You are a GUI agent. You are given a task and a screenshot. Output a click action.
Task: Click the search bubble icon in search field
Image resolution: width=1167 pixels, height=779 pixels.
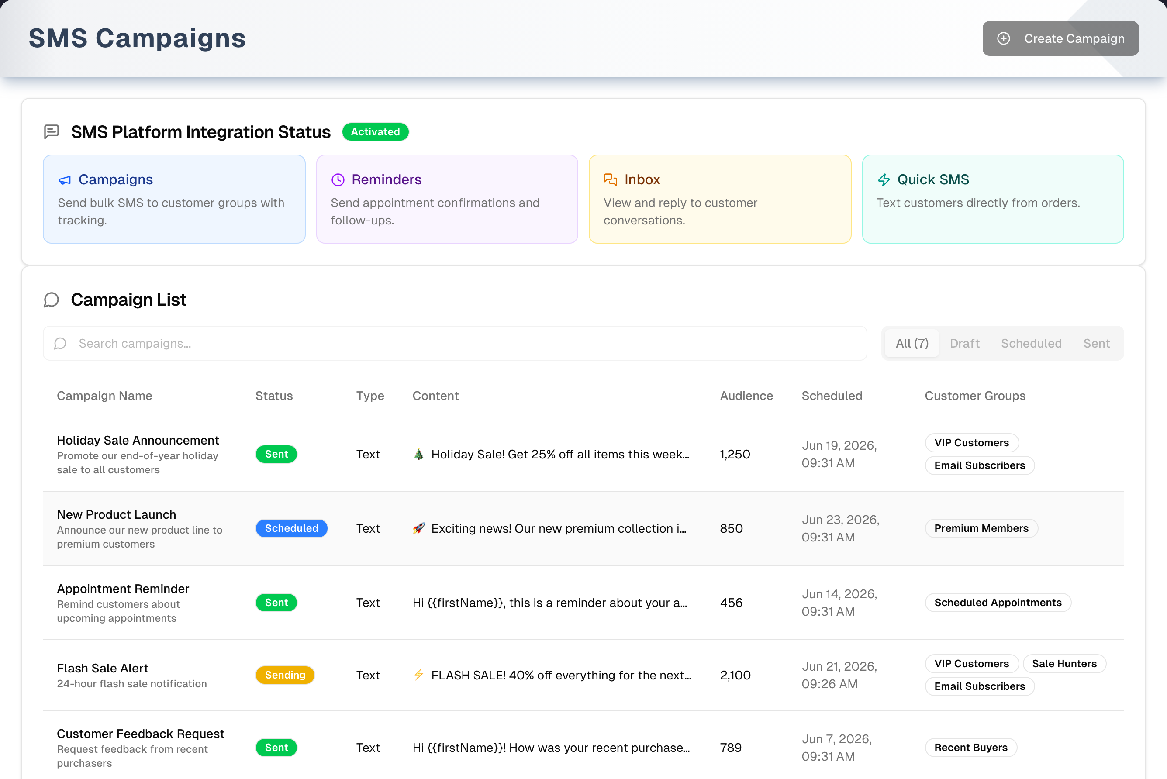(60, 343)
